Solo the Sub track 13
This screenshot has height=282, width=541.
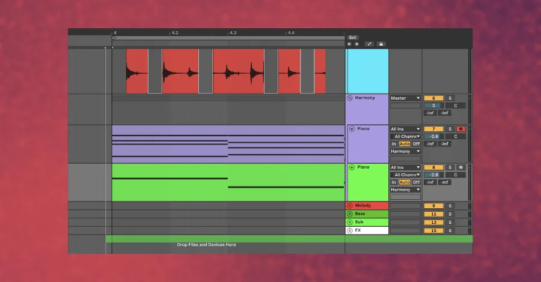tap(450, 222)
